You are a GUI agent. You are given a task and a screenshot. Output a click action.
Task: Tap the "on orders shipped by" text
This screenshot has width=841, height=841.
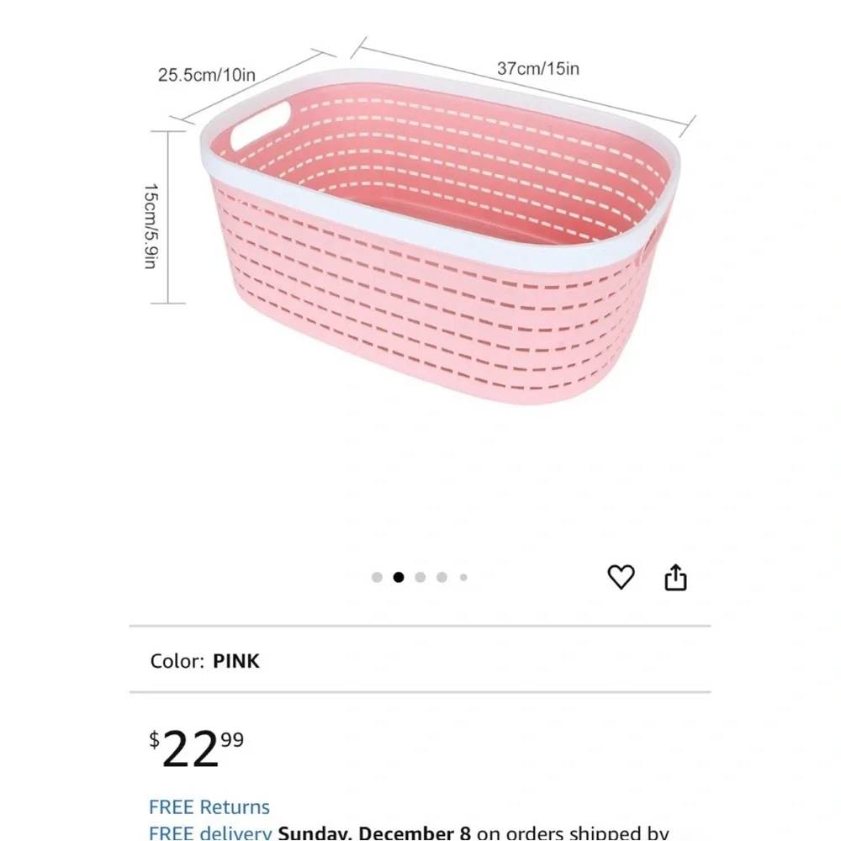[x=572, y=833]
